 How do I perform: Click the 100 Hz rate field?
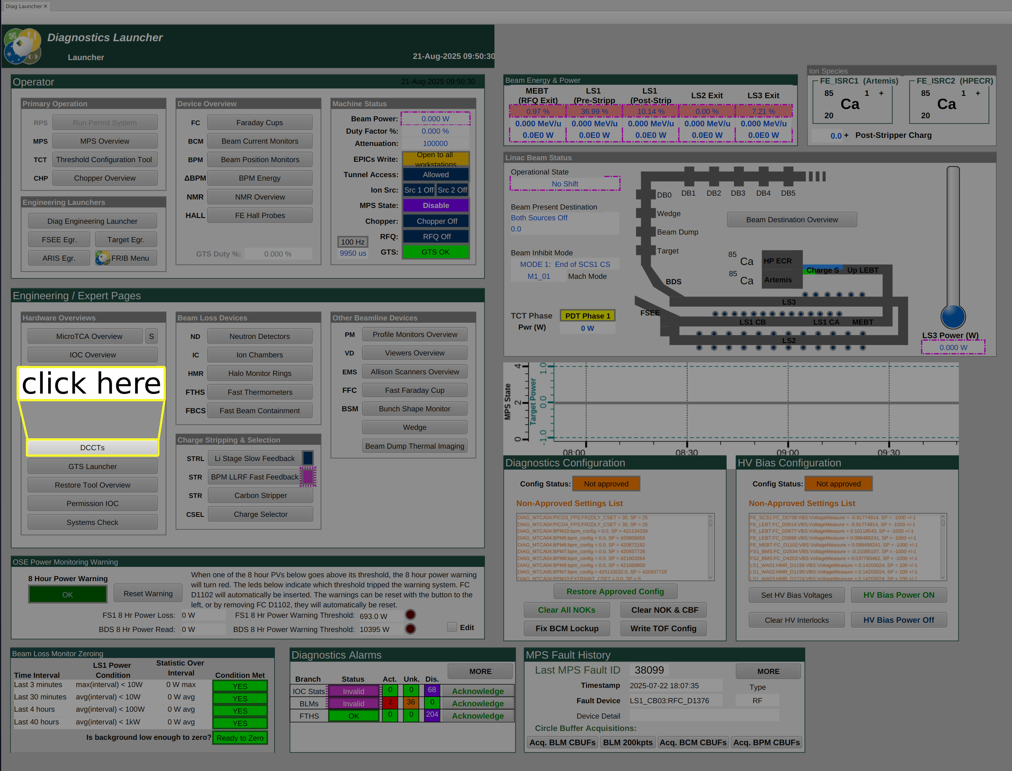click(x=352, y=242)
